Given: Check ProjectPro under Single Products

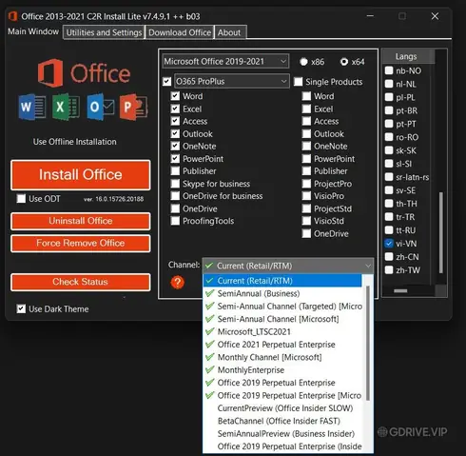Looking at the screenshot, I should tap(306, 184).
